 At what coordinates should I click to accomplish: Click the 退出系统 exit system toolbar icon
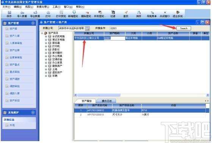click(178, 14)
